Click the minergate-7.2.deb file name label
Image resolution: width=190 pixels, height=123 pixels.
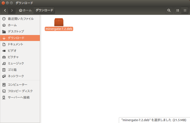pyautogui.click(x=59, y=29)
